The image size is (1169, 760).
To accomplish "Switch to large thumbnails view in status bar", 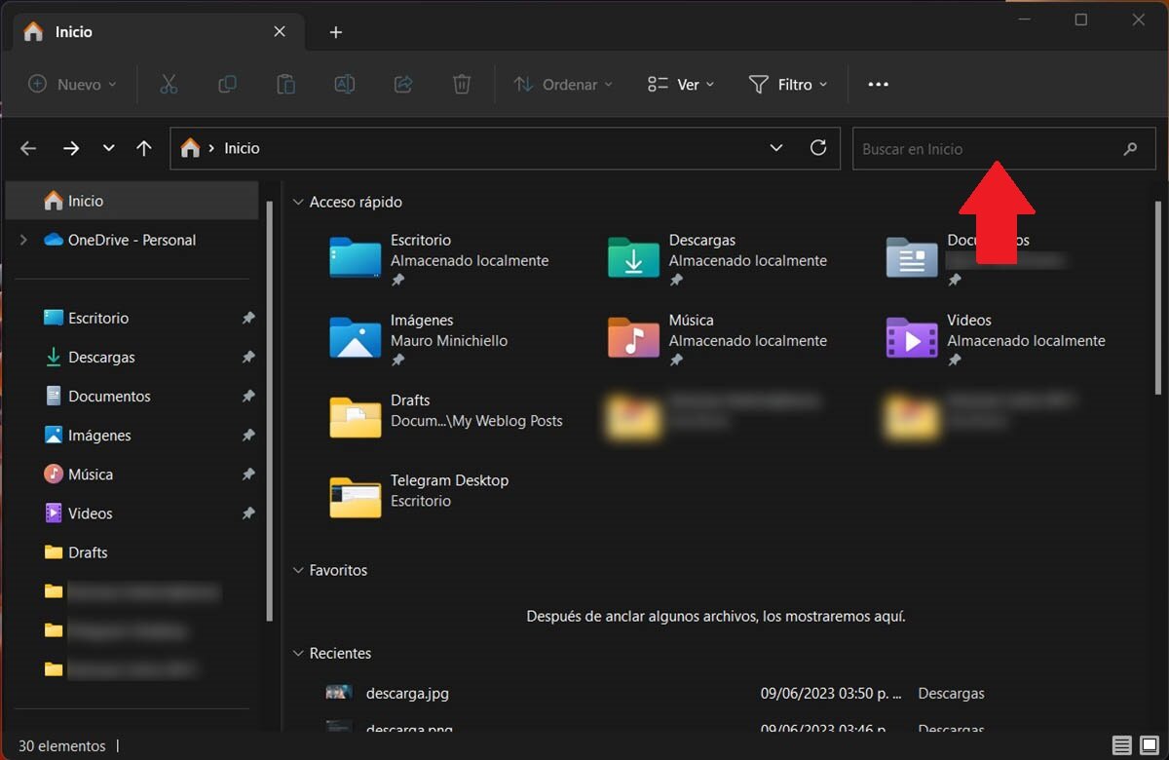I will pyautogui.click(x=1150, y=746).
